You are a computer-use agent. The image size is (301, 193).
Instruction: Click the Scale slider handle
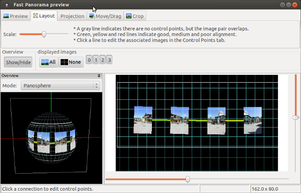click(44, 34)
